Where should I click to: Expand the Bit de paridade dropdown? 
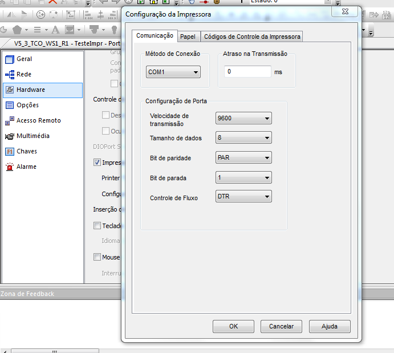243,157
